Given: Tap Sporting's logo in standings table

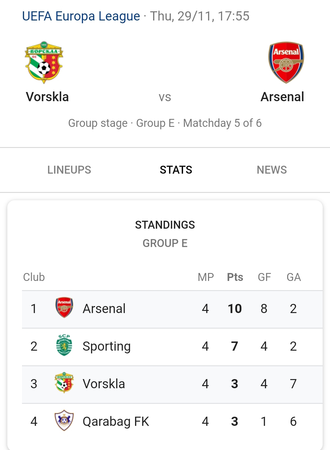Looking at the screenshot, I should pos(64,345).
